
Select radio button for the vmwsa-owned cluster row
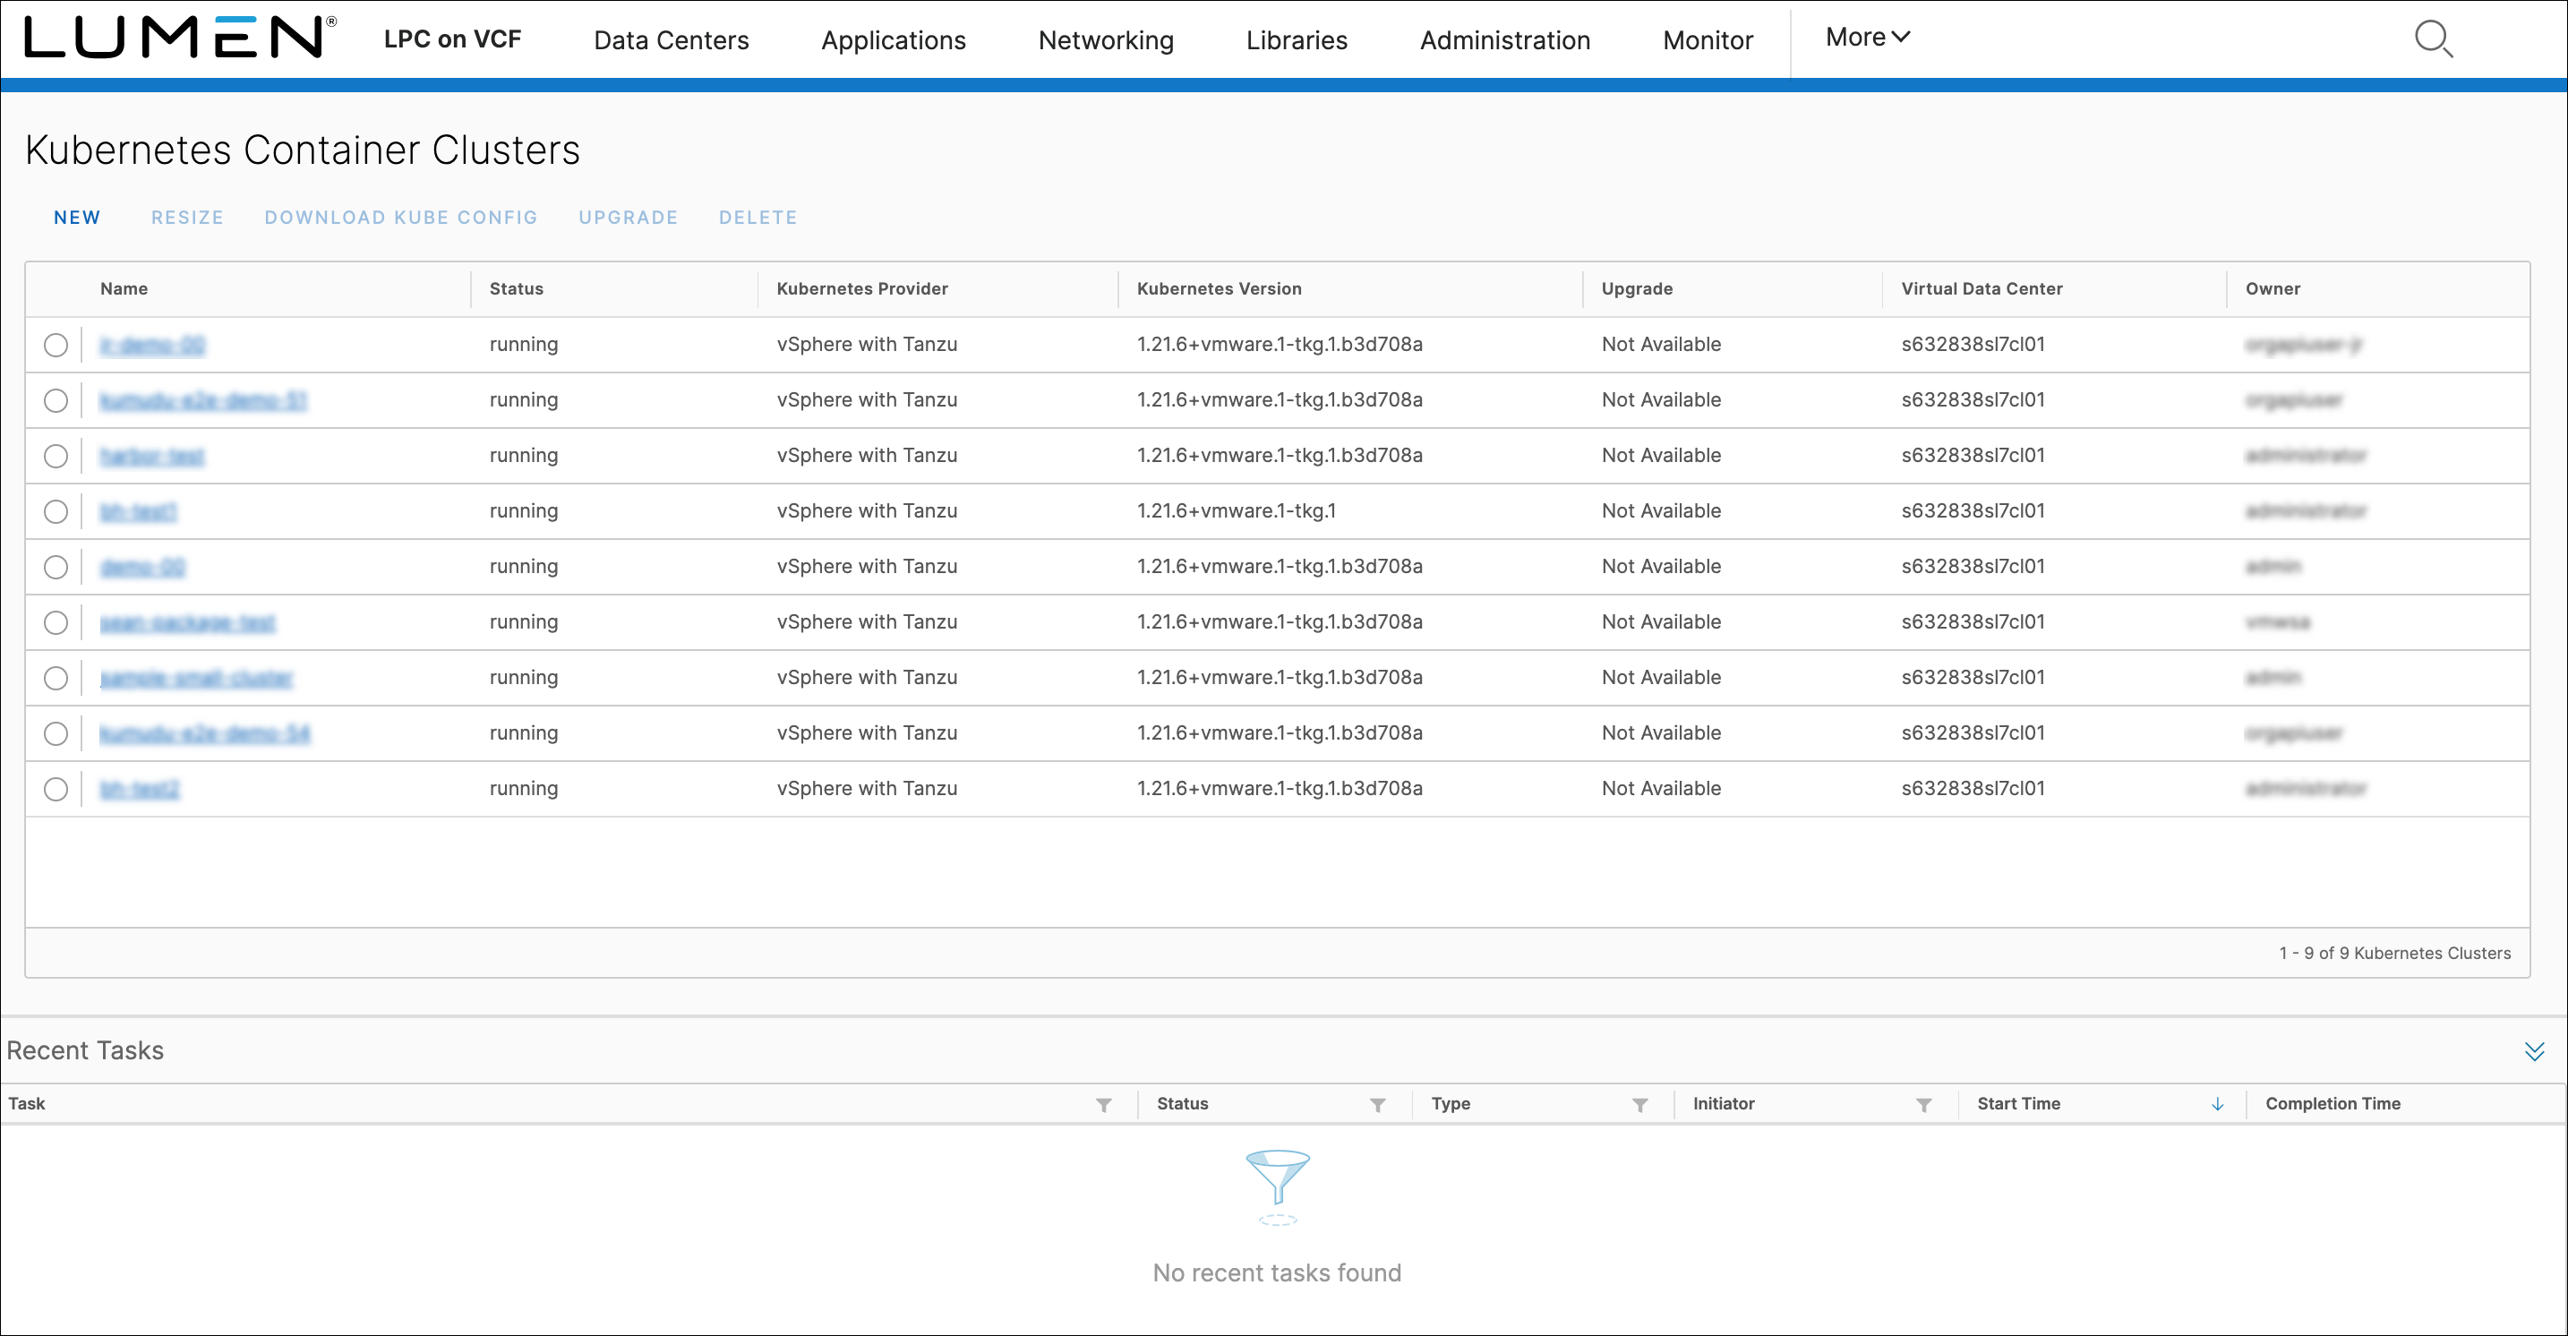pyautogui.click(x=56, y=623)
